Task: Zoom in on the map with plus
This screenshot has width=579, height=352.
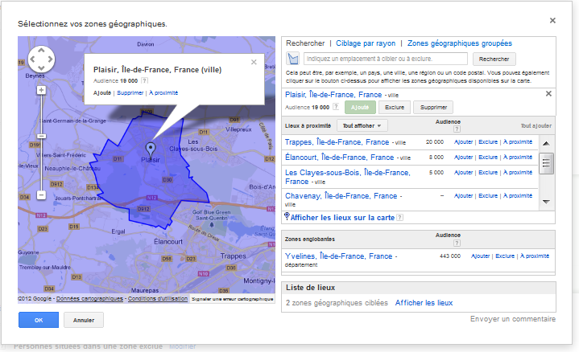Action: (41, 90)
